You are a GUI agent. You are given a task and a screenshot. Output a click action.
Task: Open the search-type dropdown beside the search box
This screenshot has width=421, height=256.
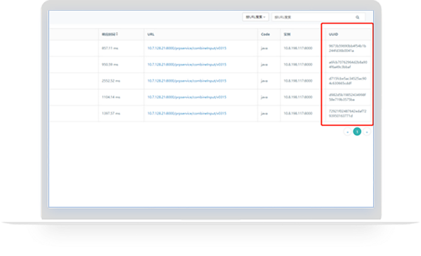255,17
